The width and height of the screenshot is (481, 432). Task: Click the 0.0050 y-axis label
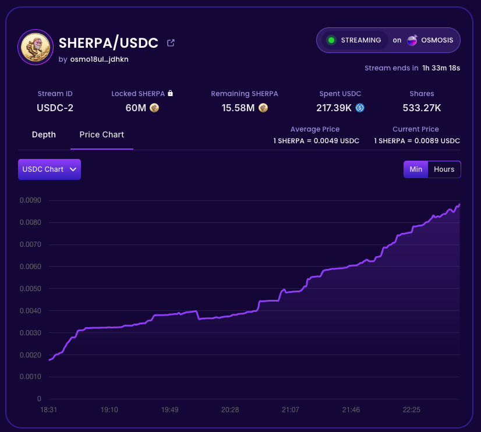[x=30, y=289]
